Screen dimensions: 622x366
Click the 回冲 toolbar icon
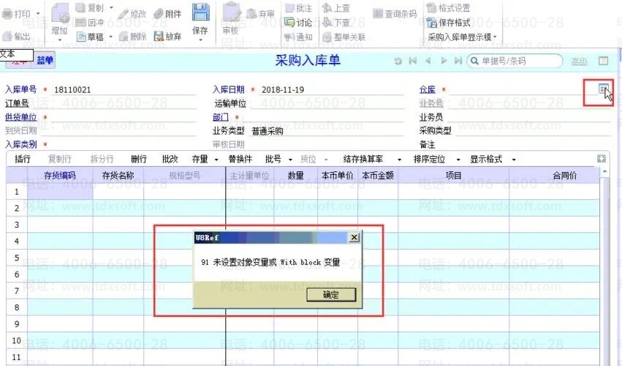click(80, 22)
